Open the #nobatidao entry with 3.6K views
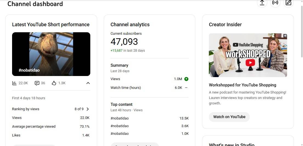The height and width of the screenshot is (146, 303). pos(120,126)
